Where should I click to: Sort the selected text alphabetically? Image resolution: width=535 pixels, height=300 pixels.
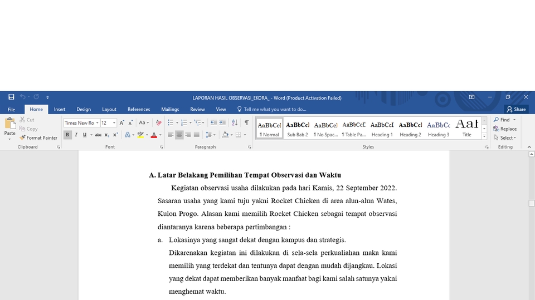(x=235, y=122)
